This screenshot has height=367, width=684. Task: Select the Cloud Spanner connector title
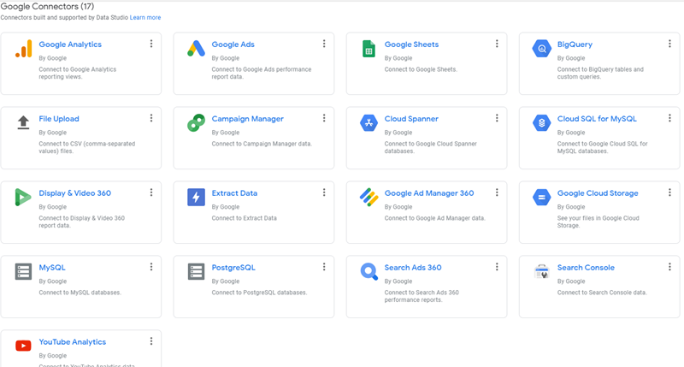411,119
